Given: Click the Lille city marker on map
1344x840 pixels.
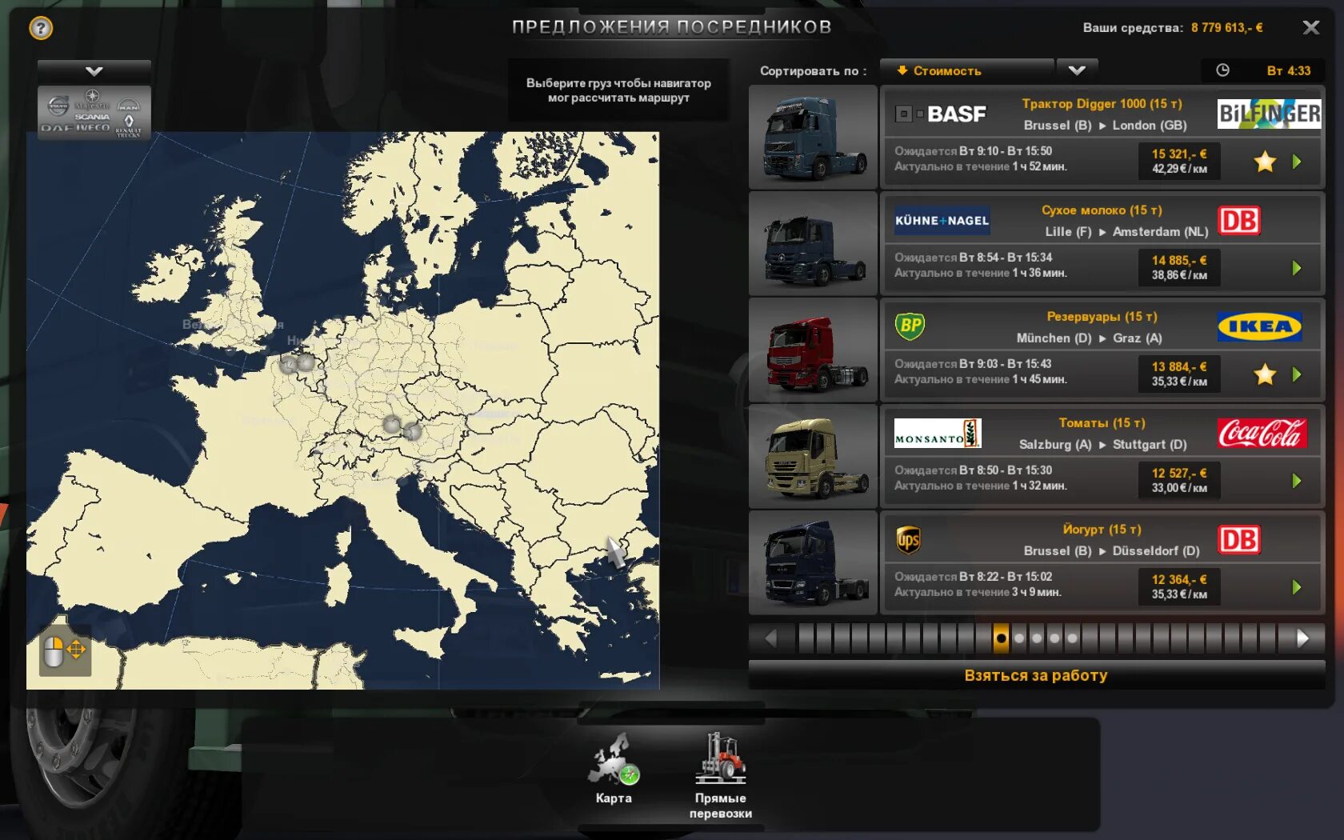Looking at the screenshot, I should point(288,366).
